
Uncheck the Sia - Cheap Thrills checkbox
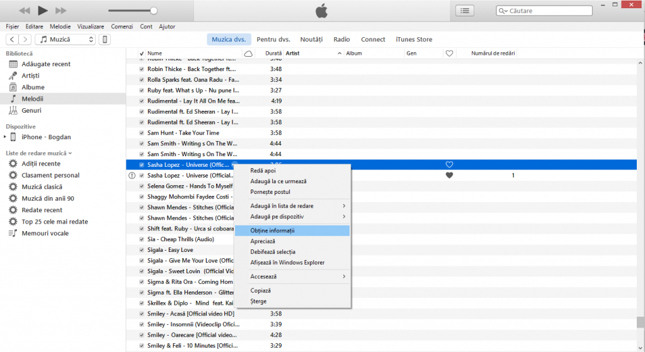point(142,239)
